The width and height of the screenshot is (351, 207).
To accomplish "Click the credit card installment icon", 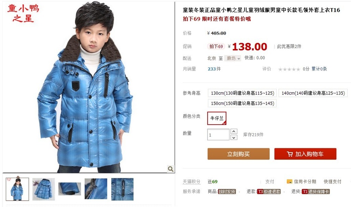I will (289, 181).
